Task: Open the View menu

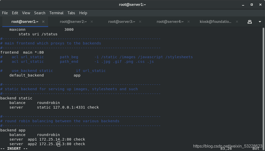Action: click(x=26, y=13)
